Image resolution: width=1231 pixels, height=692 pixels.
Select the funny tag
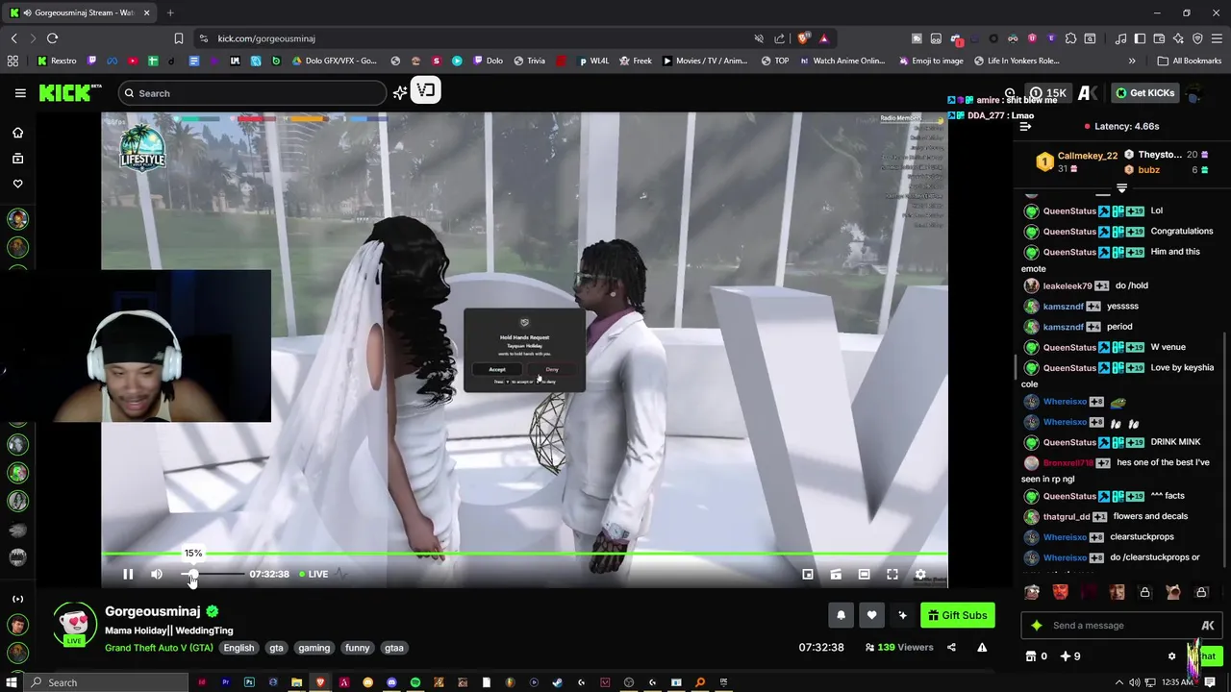coord(357,648)
